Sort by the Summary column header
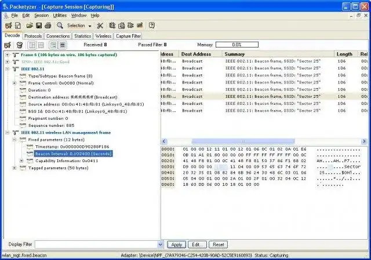Screen dimensions: 371x260 (278, 54)
